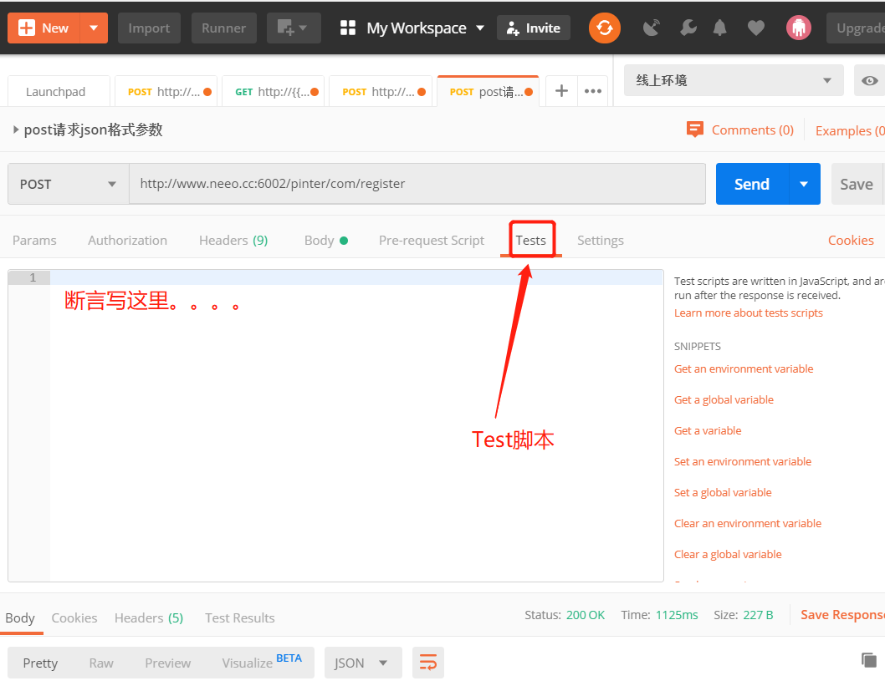Open the satellite capture requests icon
Viewport: 885px width, 686px height.
click(652, 28)
